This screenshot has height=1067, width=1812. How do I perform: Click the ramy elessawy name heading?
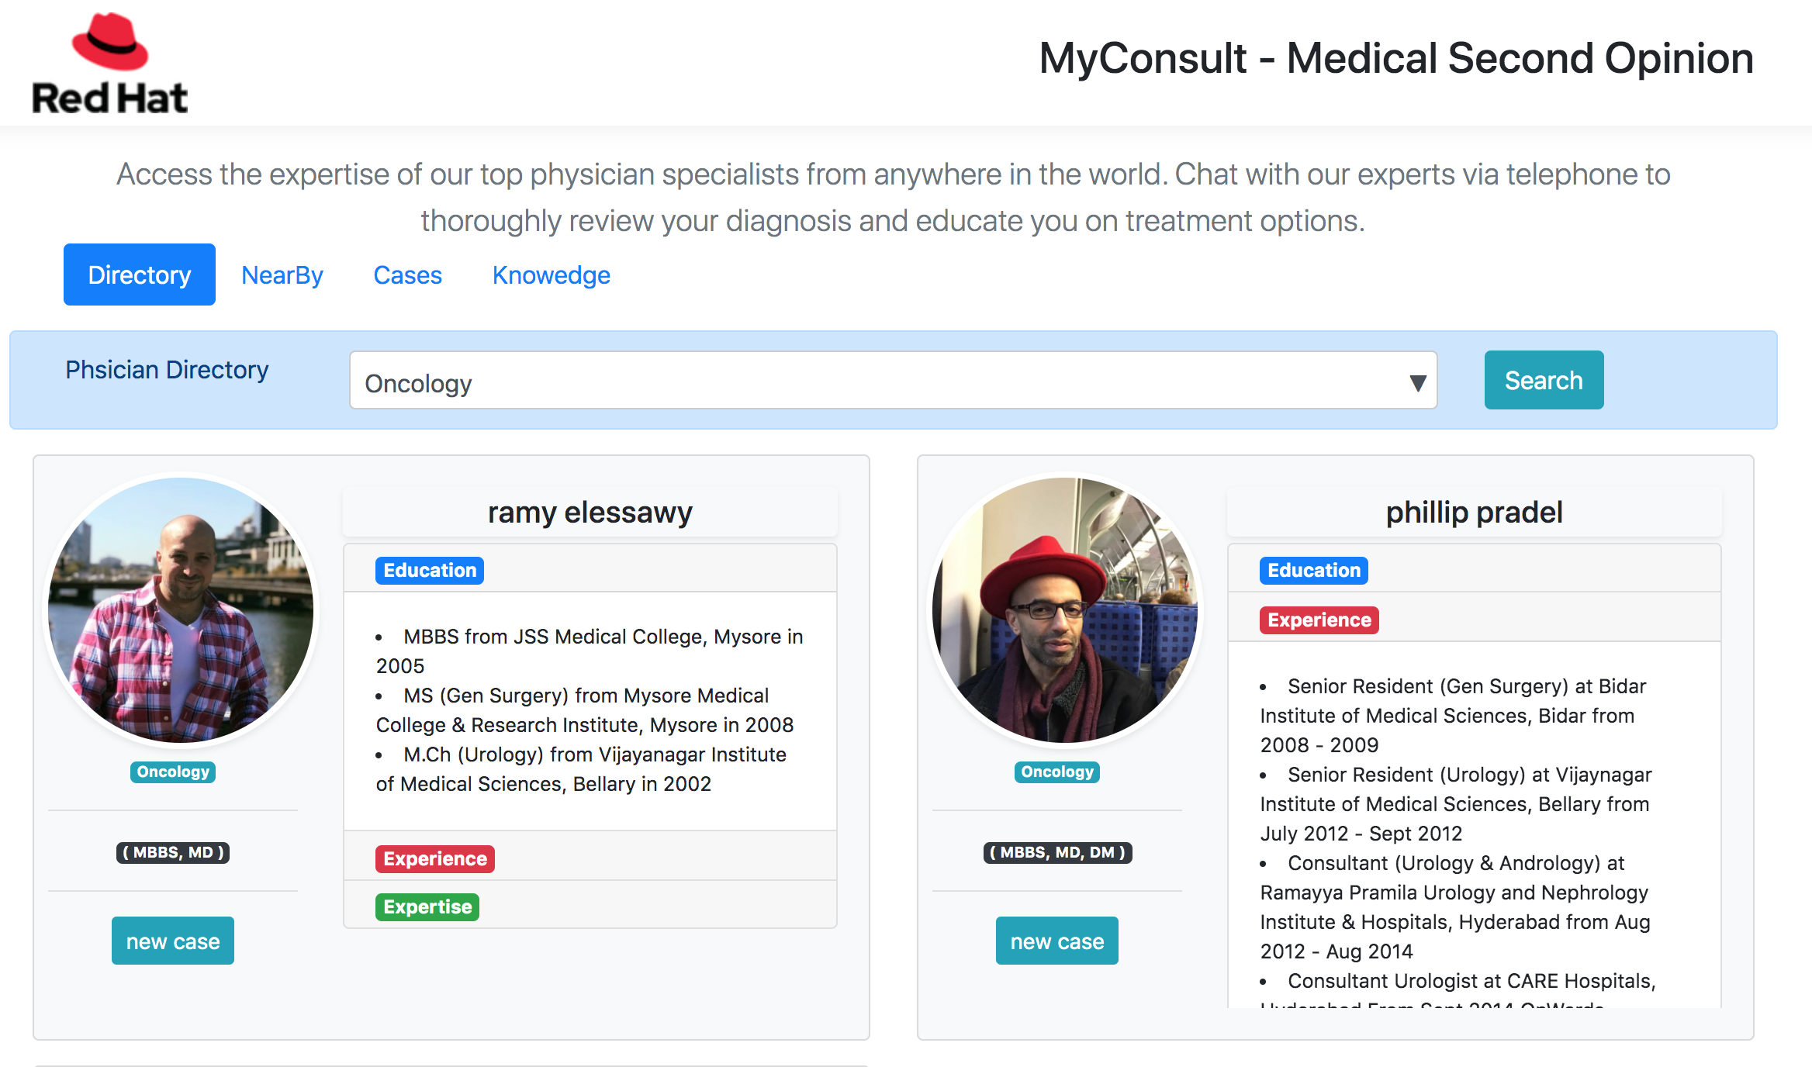[x=590, y=513]
